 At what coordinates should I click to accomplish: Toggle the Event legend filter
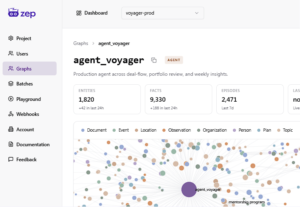coord(120,130)
